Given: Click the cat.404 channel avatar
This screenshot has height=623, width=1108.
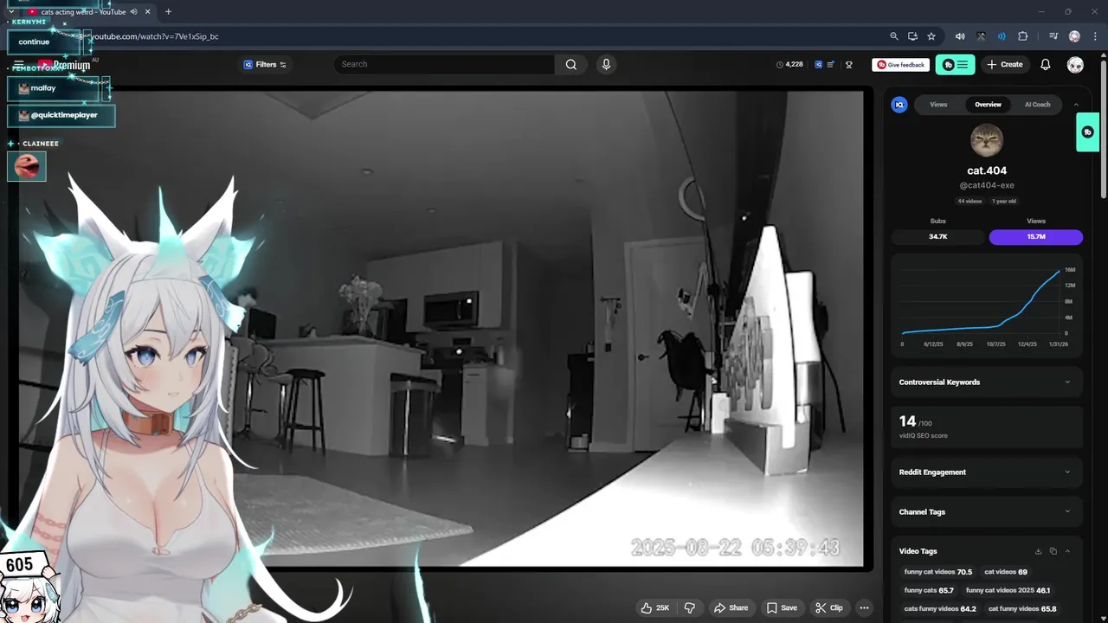Looking at the screenshot, I should tap(987, 140).
